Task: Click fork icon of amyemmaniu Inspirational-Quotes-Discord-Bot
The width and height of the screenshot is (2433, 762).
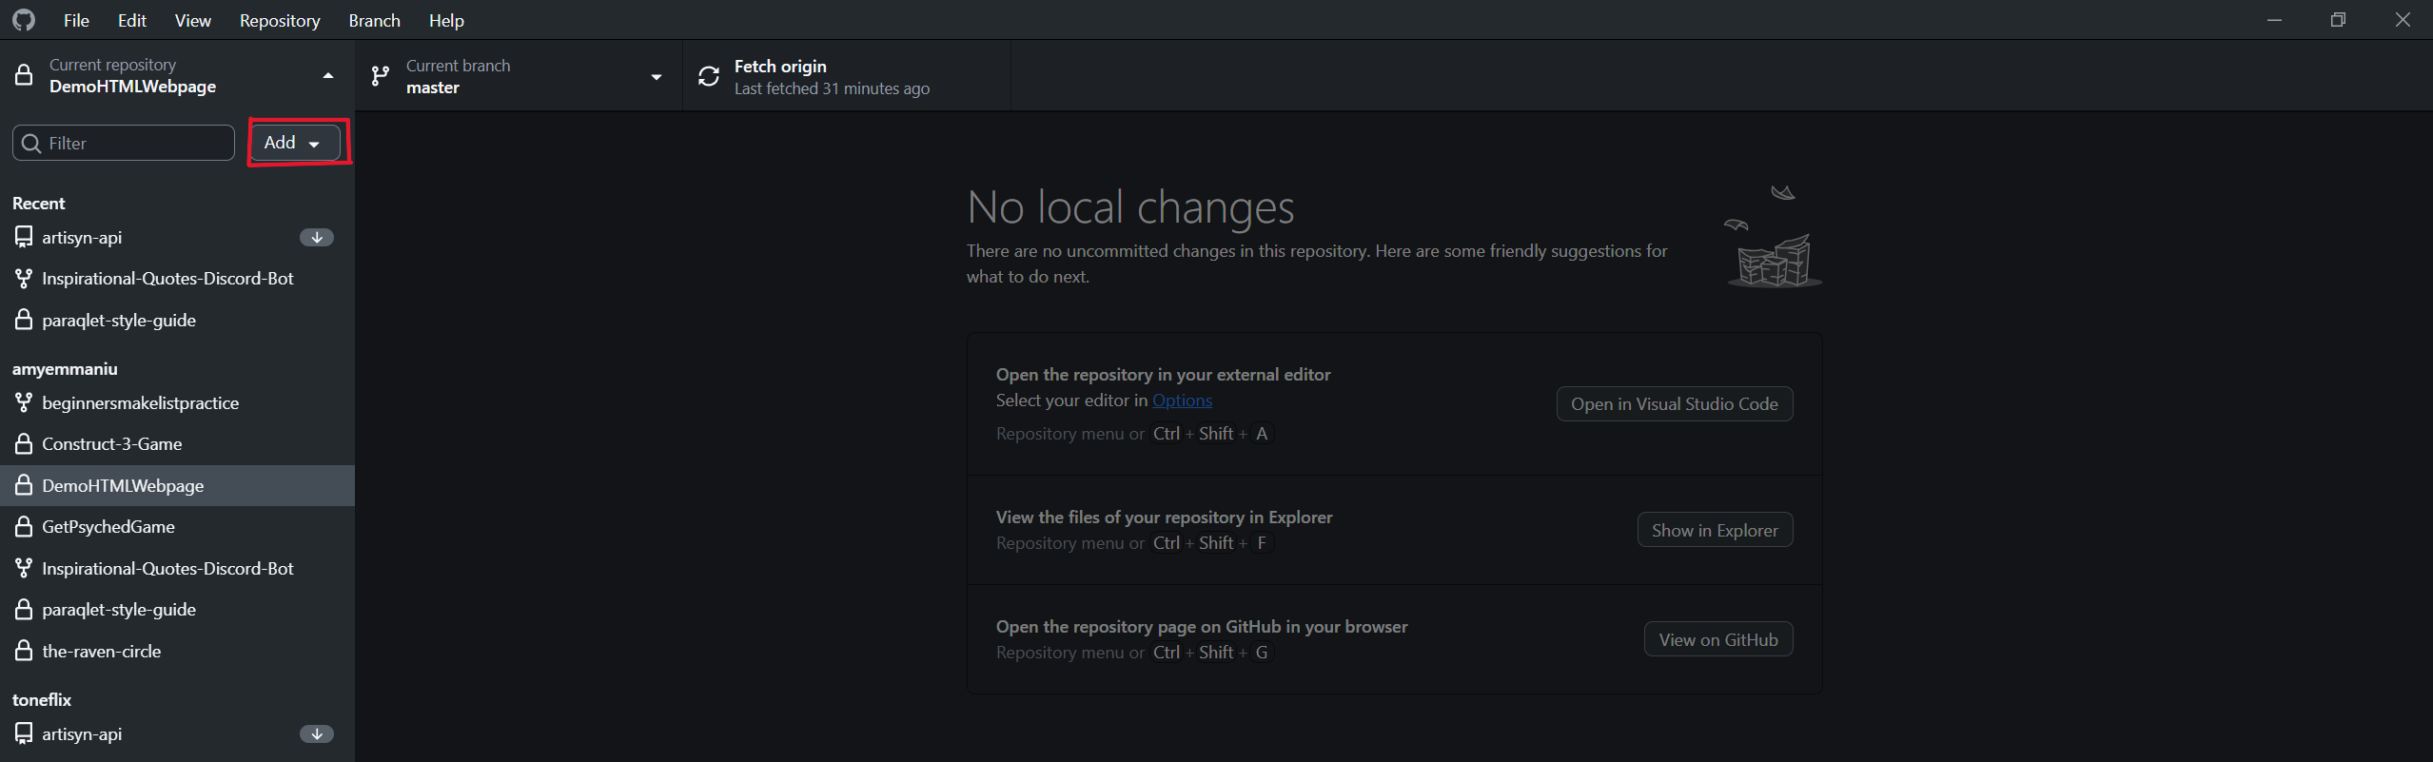Action: tap(24, 568)
